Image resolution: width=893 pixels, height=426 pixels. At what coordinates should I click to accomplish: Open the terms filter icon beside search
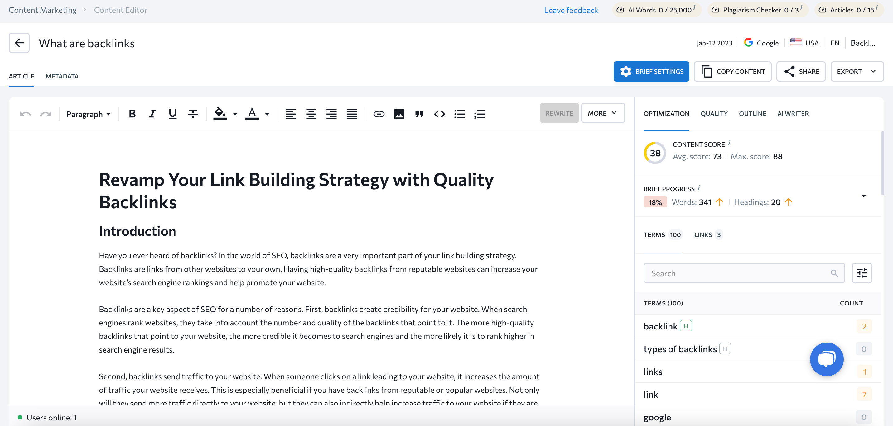tap(862, 273)
